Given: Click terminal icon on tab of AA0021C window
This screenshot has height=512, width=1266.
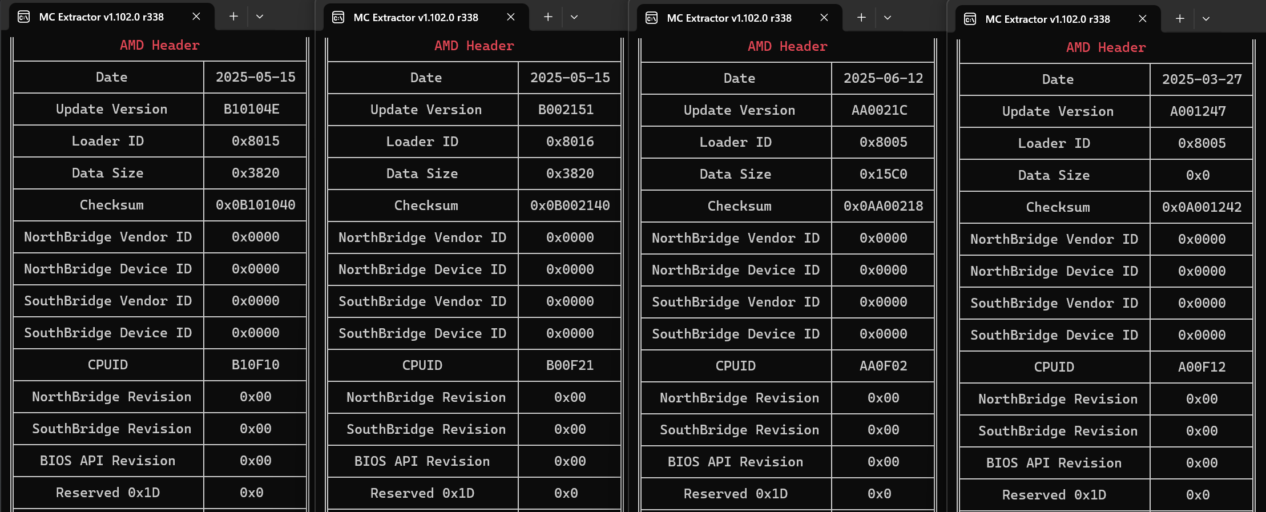Looking at the screenshot, I should coord(652,18).
